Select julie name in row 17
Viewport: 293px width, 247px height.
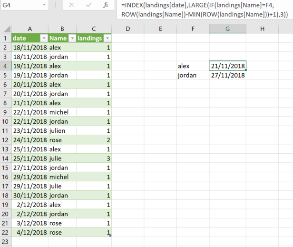pos(62,187)
